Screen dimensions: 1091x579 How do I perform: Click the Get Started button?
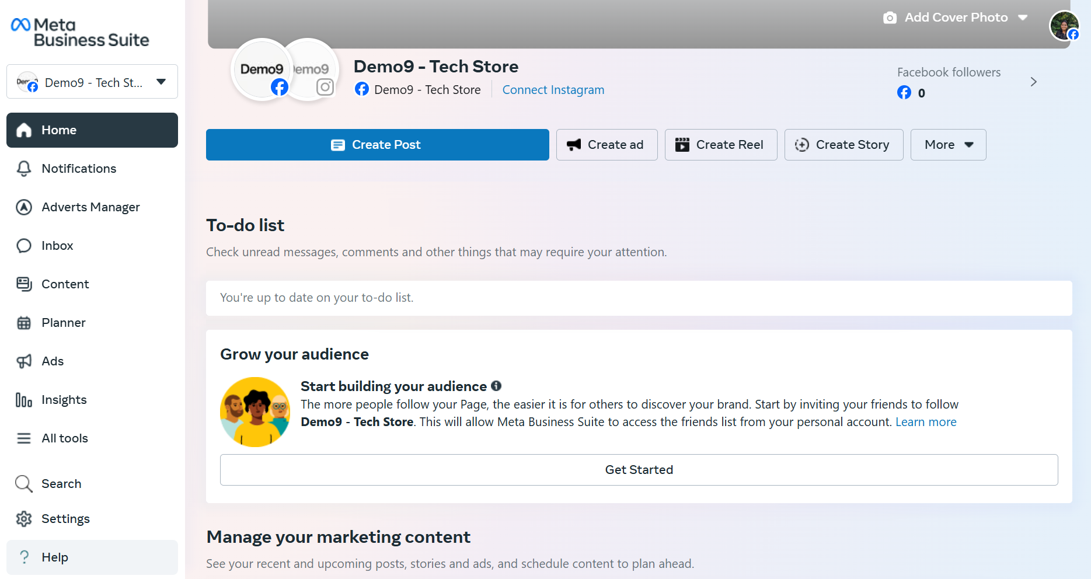tap(639, 470)
